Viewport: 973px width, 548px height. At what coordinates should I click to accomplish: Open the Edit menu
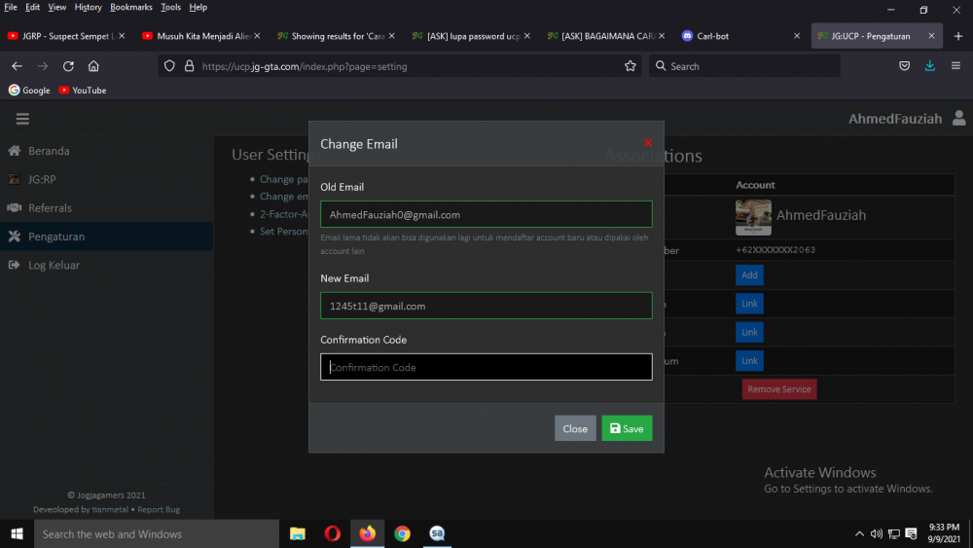[32, 7]
